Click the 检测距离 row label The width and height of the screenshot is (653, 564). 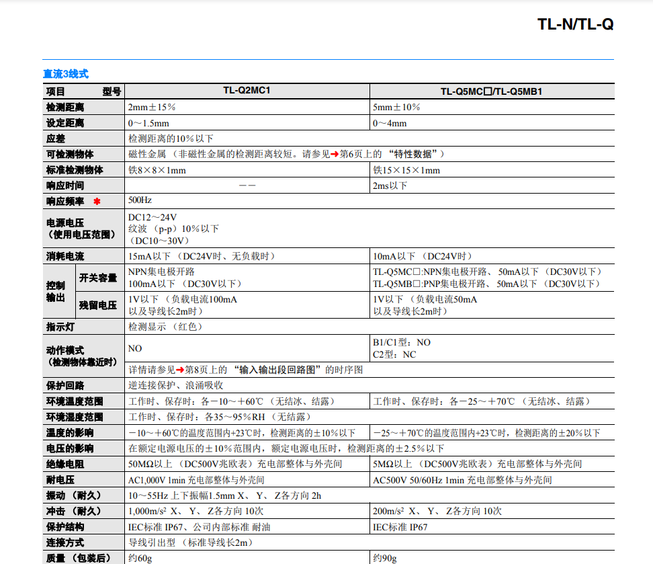click(x=65, y=108)
